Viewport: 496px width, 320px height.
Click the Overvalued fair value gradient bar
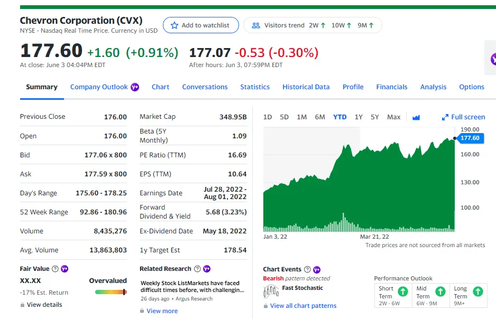tap(111, 292)
